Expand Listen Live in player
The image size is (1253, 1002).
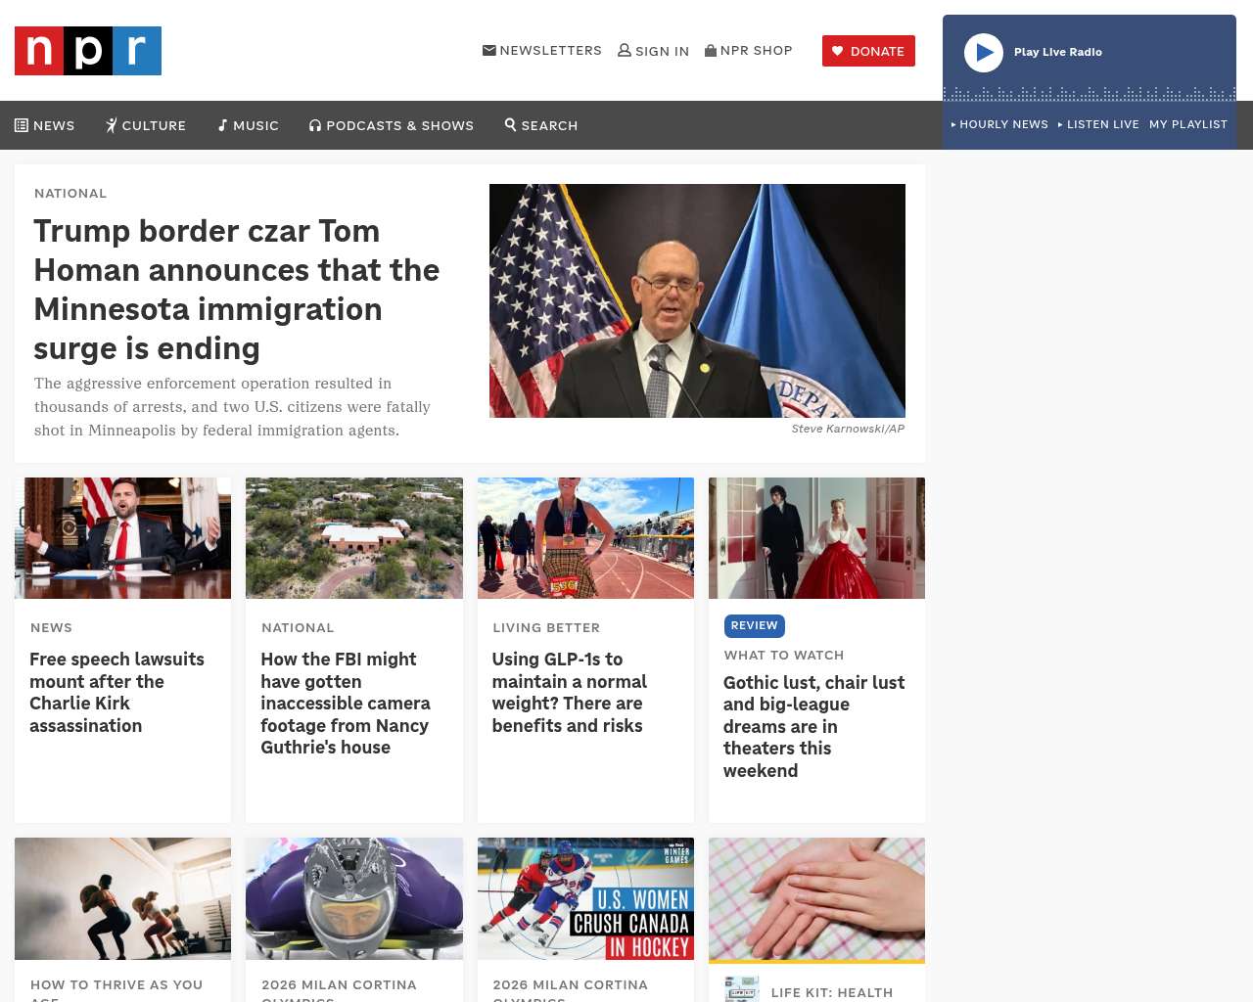(1098, 124)
